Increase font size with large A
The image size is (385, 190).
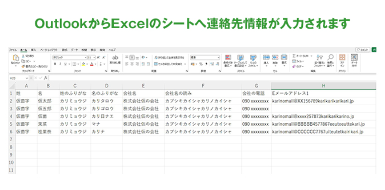(x=98, y=57)
